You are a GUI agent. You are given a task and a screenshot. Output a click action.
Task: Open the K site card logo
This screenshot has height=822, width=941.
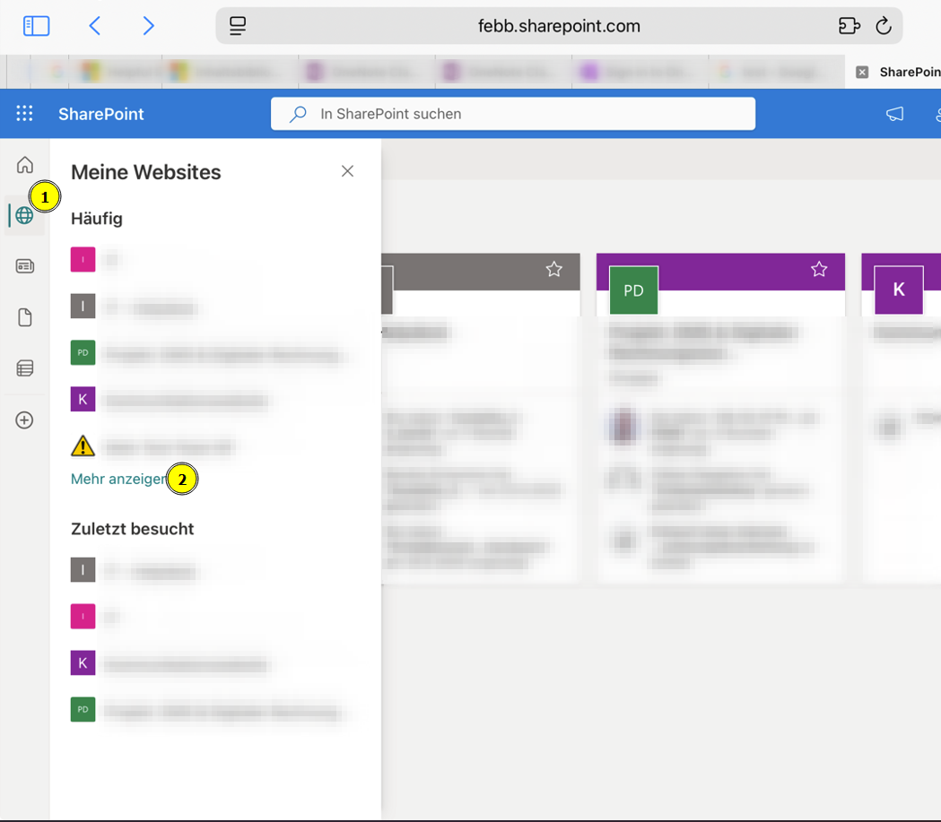pos(899,290)
